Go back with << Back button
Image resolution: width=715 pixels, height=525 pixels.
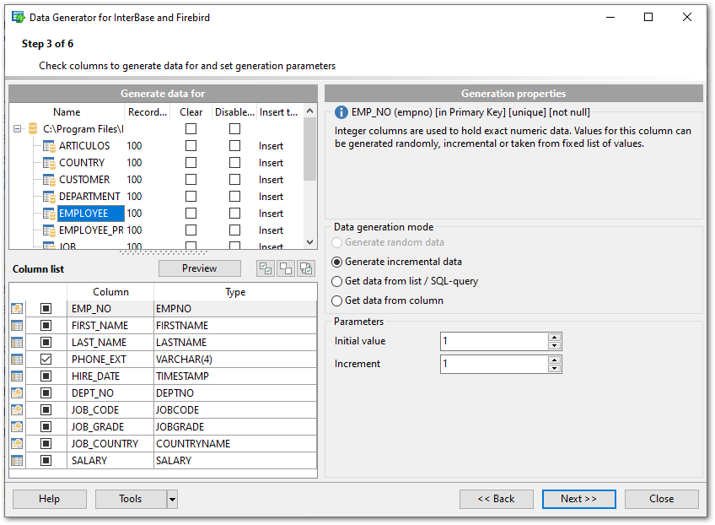pos(496,499)
